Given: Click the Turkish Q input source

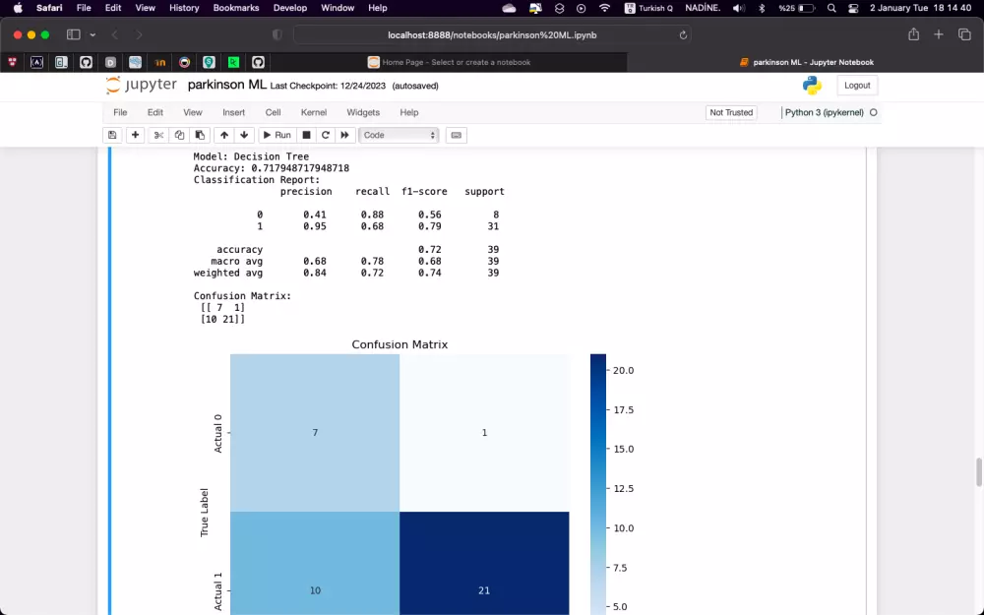Looking at the screenshot, I should coord(648,8).
